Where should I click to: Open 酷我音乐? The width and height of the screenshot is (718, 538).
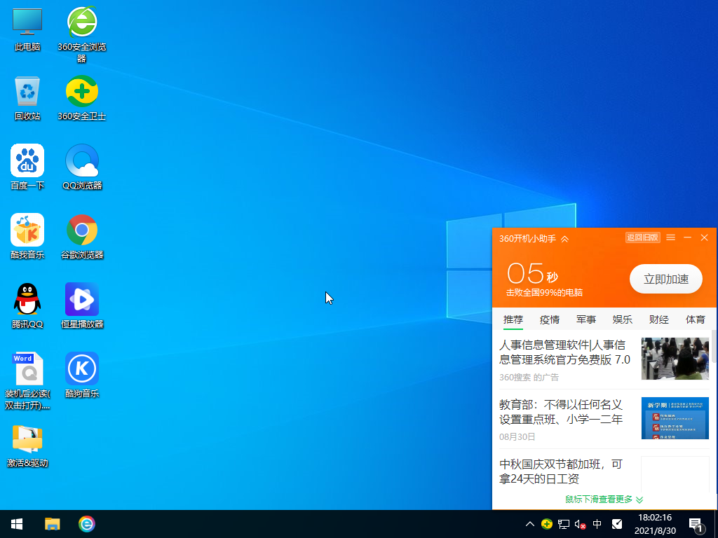(27, 229)
